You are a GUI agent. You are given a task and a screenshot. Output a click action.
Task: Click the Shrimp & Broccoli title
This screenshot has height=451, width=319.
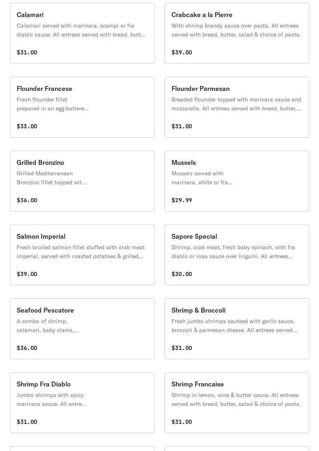[198, 311]
